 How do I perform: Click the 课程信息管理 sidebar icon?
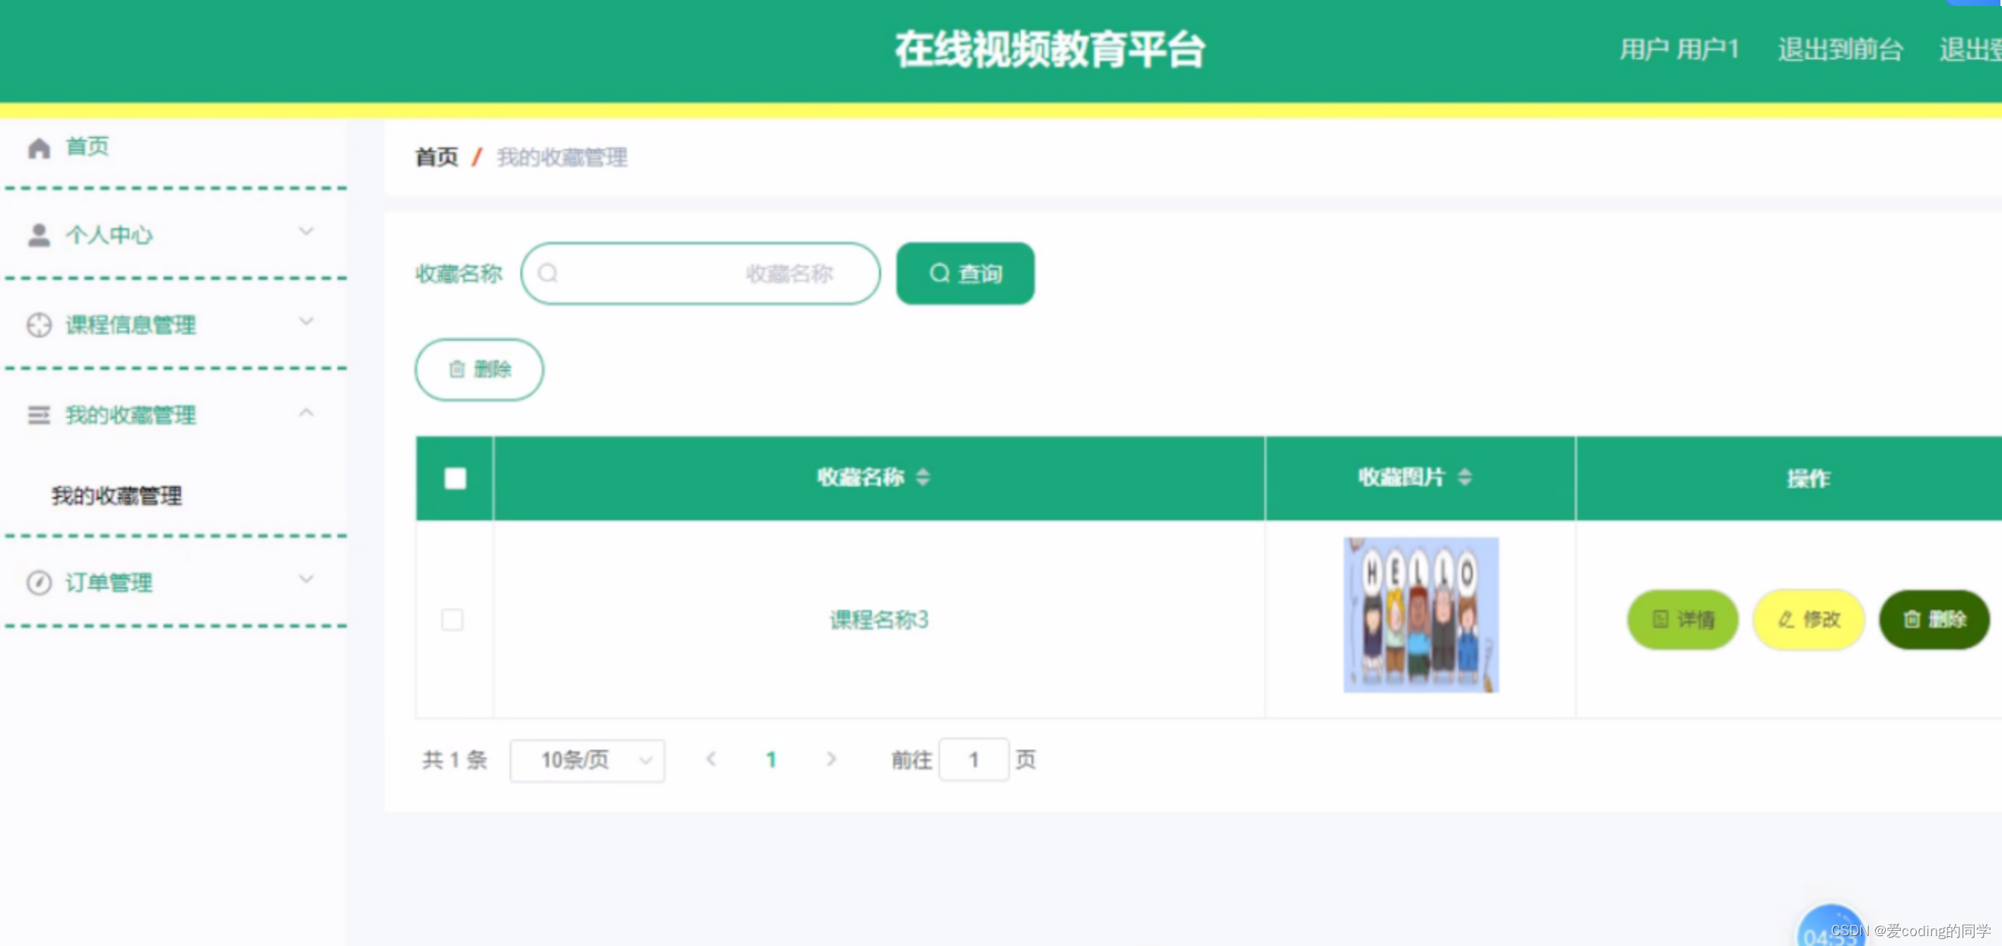[39, 325]
